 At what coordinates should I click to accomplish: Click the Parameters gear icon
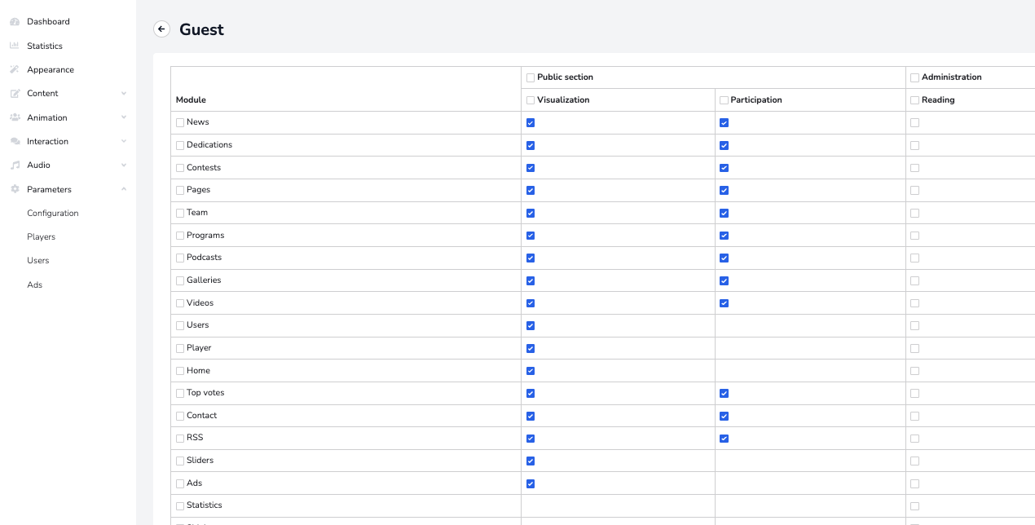click(15, 189)
